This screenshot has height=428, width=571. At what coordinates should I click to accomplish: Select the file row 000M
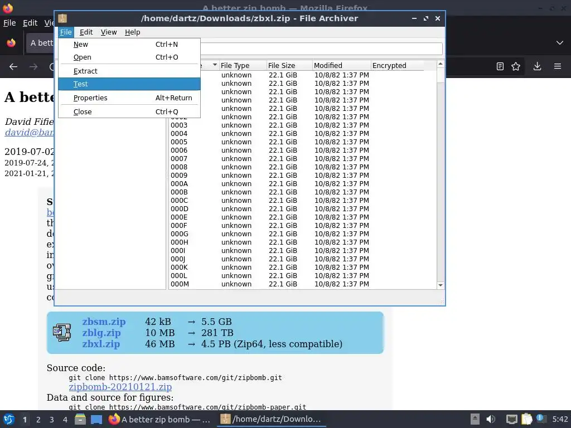pos(302,284)
